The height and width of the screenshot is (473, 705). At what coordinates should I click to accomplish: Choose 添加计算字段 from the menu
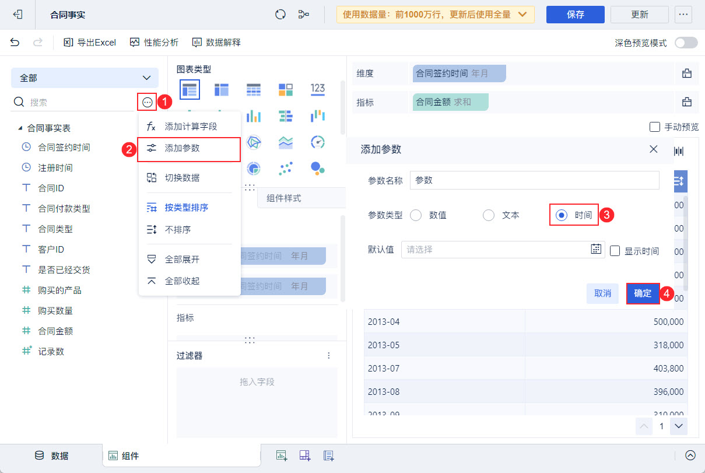click(190, 126)
